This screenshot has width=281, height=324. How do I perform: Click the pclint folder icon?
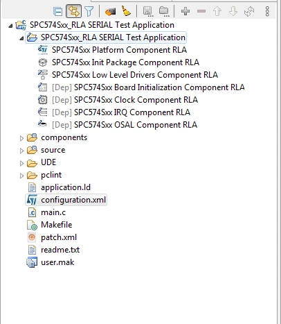pos(32,175)
